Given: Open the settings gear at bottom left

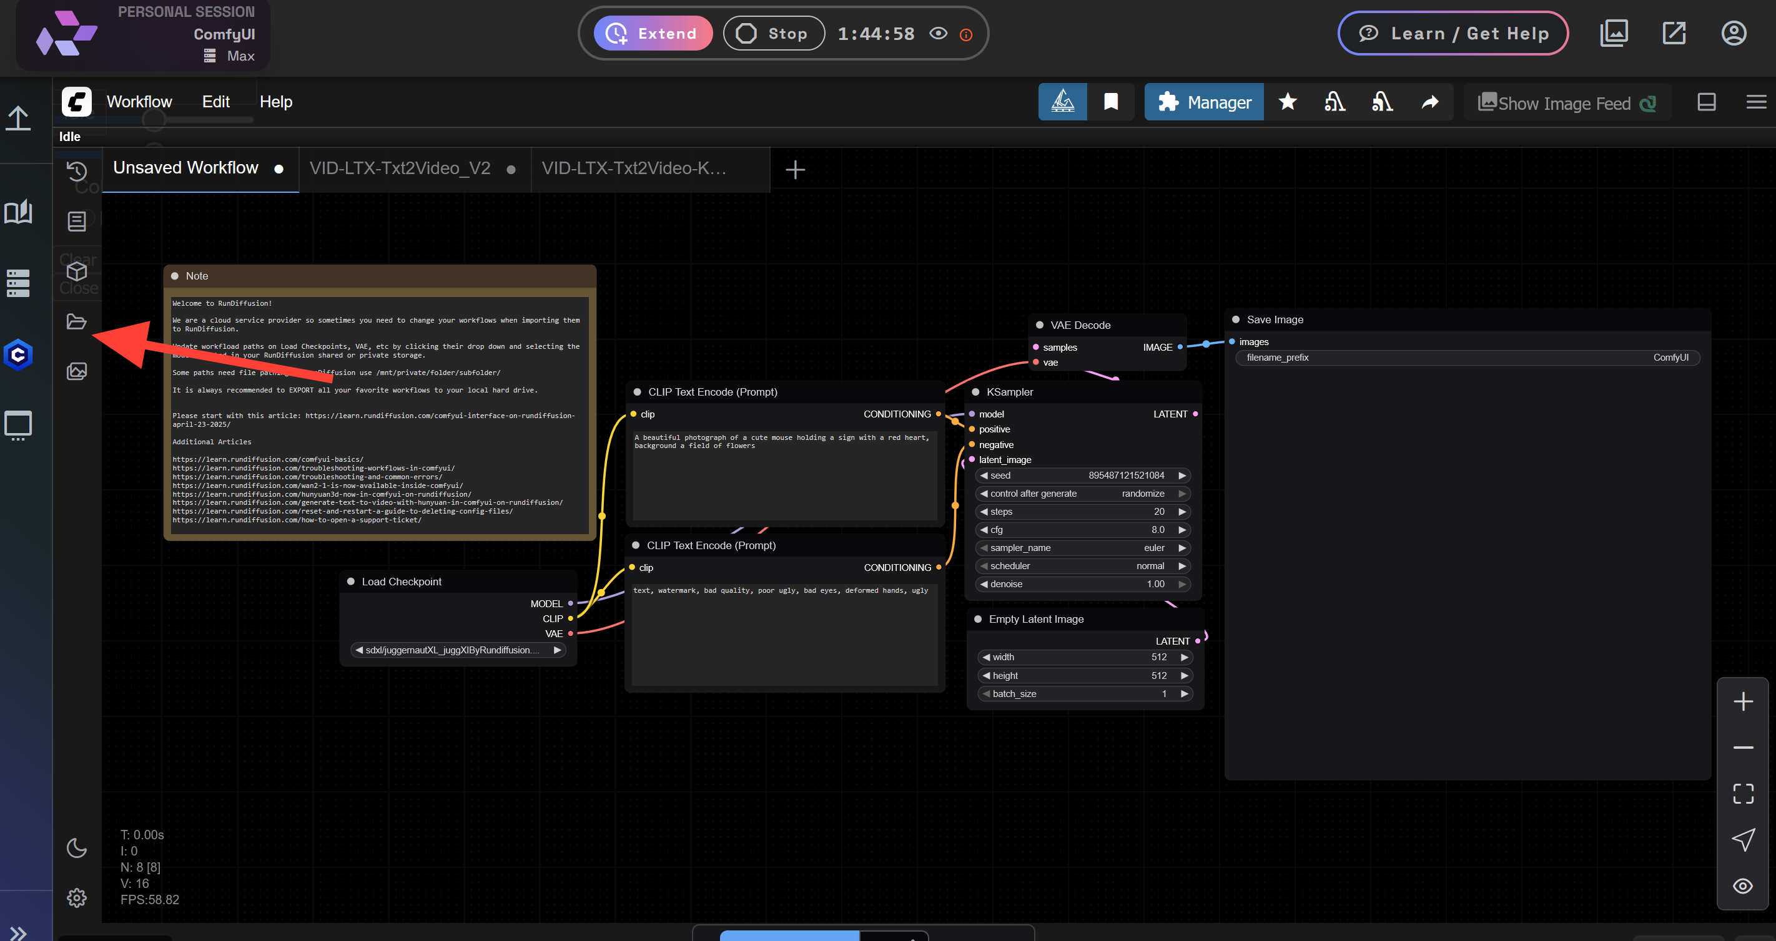Looking at the screenshot, I should pyautogui.click(x=77, y=897).
